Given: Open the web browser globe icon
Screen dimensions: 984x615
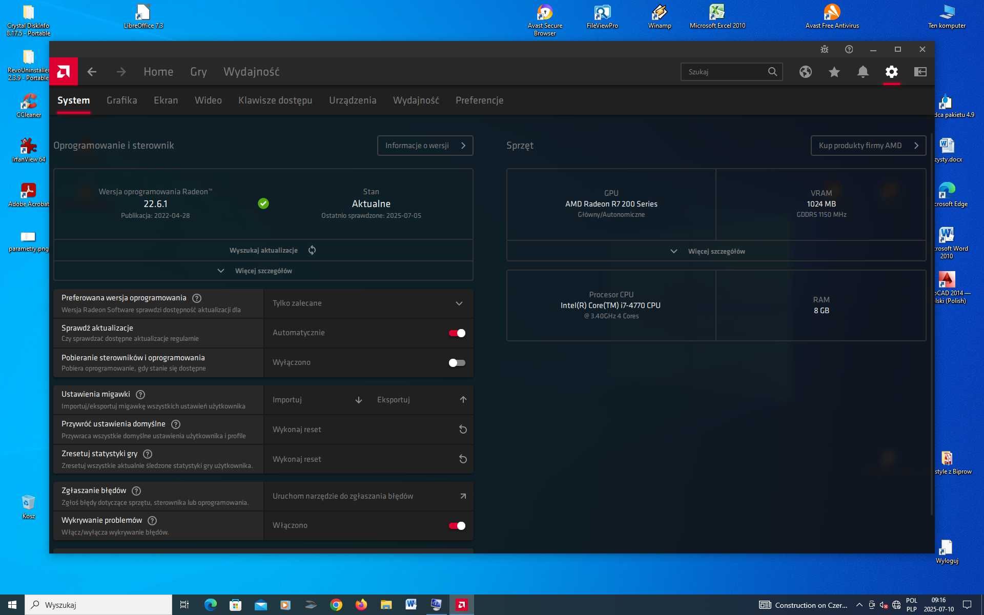Looking at the screenshot, I should coord(806,72).
